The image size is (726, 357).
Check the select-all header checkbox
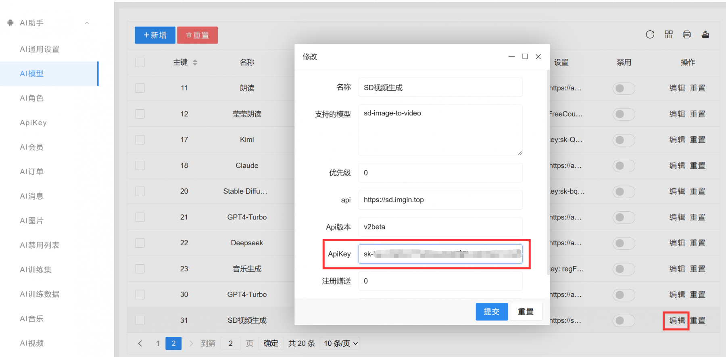[140, 63]
